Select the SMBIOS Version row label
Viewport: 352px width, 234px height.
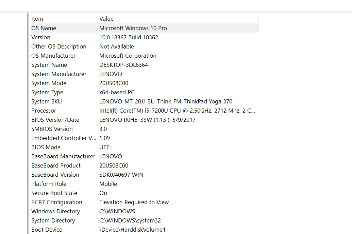point(52,129)
